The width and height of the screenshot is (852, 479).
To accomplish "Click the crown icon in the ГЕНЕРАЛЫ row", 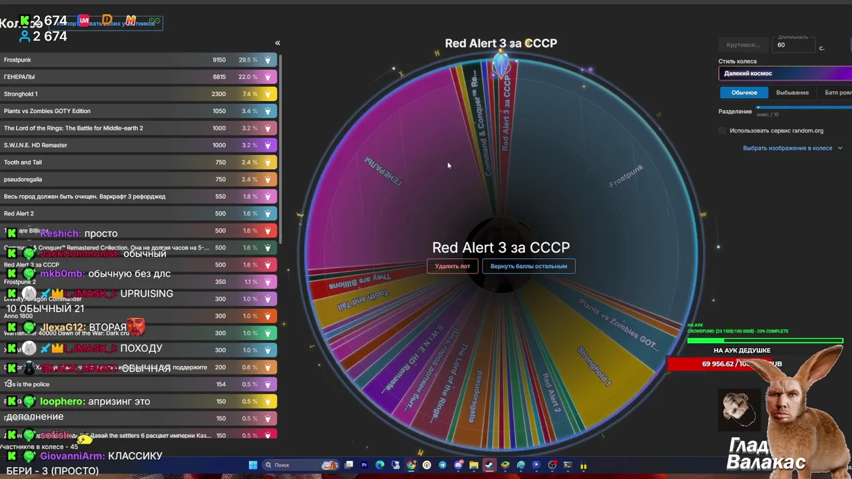I will tap(268, 77).
